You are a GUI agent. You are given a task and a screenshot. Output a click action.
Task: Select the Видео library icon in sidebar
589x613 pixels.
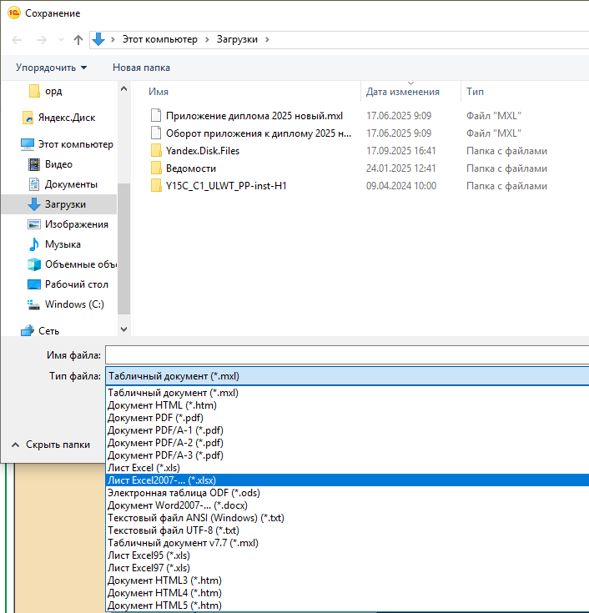[34, 164]
